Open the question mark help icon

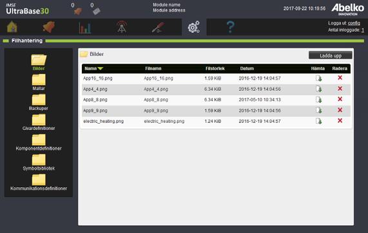coord(231,27)
